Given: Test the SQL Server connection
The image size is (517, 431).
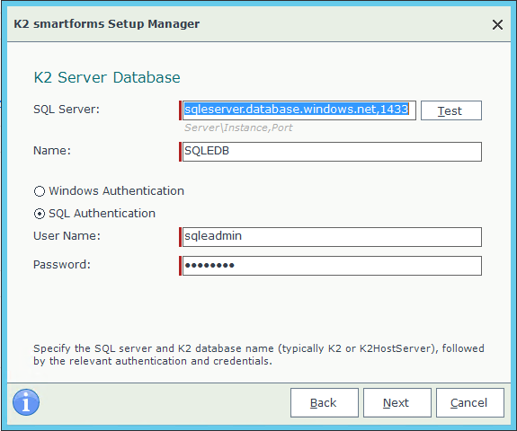Looking at the screenshot, I should 451,110.
